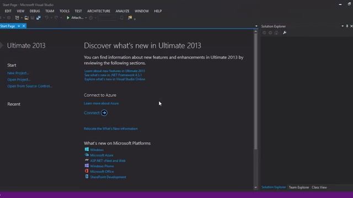Click the Connect arrow circle icon
Viewport: 353px width, 198px height.
[104, 113]
